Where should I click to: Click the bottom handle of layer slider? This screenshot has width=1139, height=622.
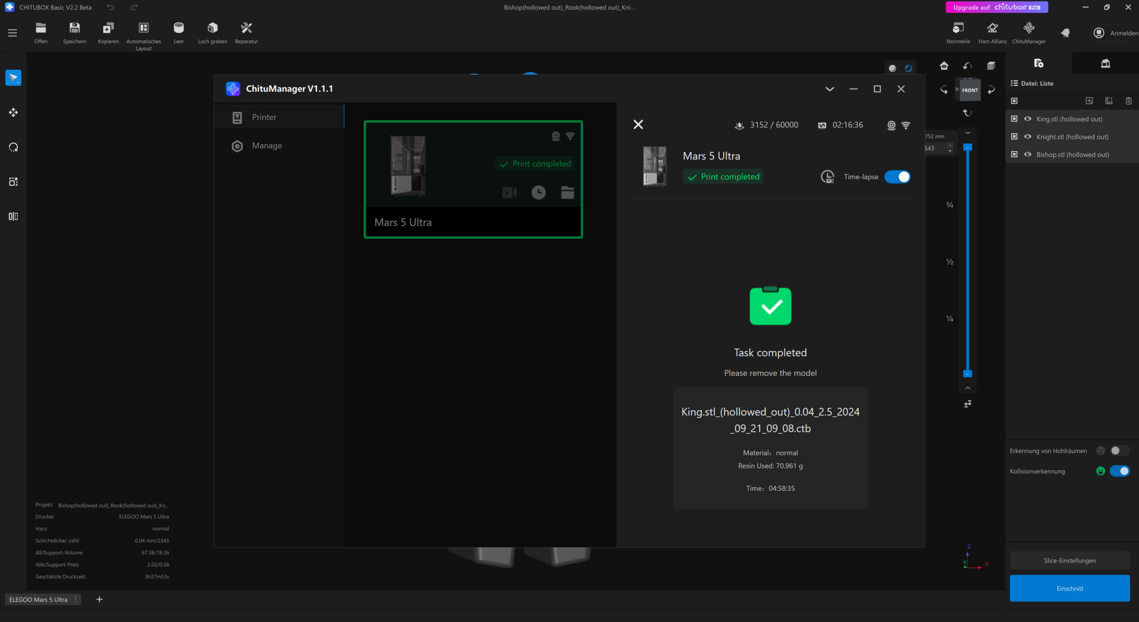point(967,374)
